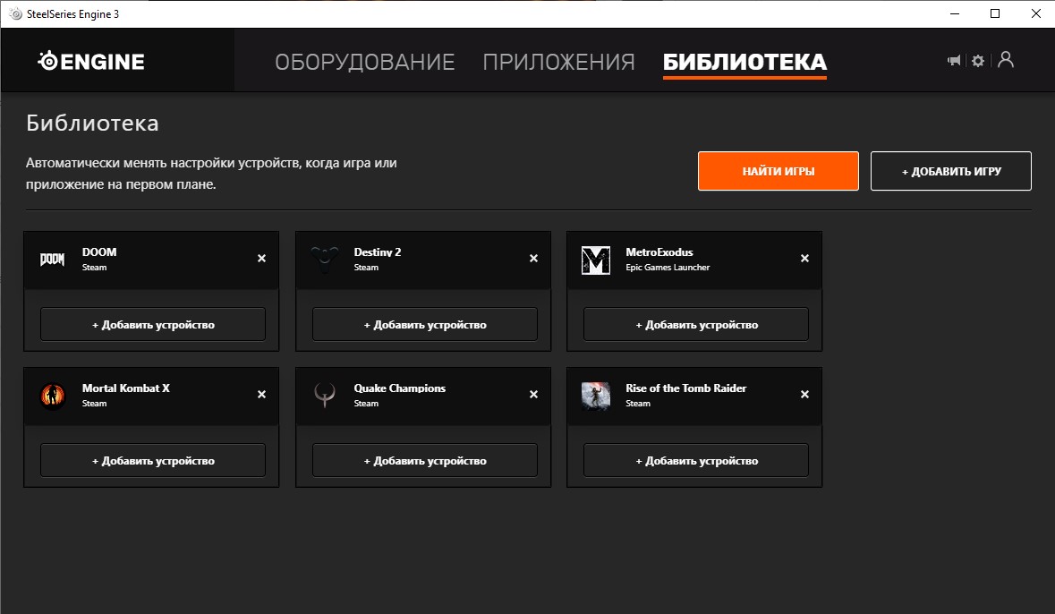Remove Rise of the Tomb Raider entry
Viewport: 1055px width, 614px height.
point(804,395)
